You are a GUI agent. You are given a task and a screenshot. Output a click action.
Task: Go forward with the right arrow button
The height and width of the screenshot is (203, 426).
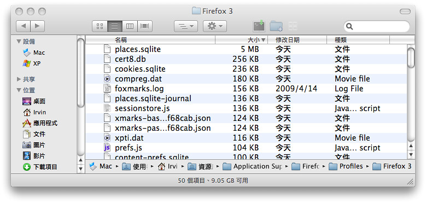(38, 26)
